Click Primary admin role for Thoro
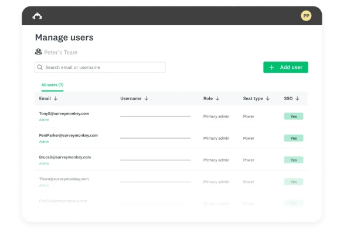Image resolution: width=354 pixels, height=234 pixels. point(216,182)
